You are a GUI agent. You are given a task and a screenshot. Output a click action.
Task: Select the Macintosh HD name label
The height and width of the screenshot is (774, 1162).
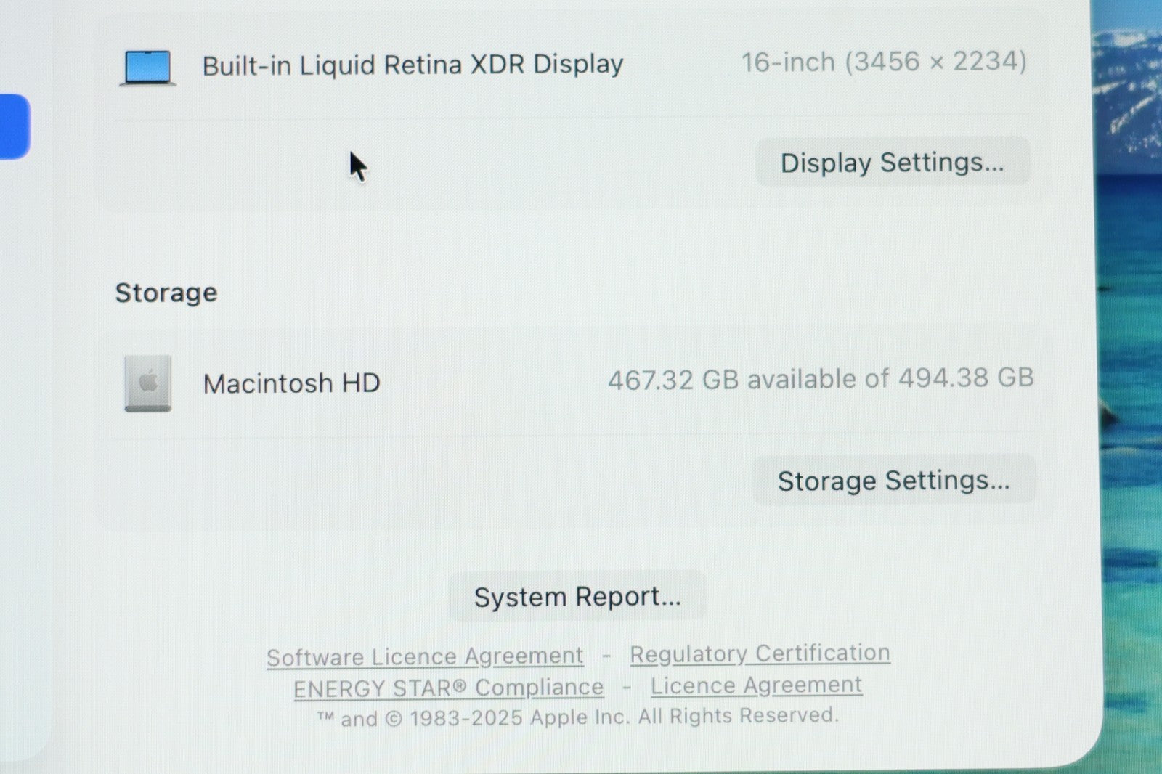pos(291,383)
